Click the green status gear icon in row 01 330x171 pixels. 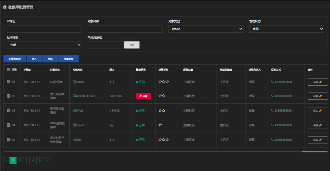click(137, 82)
